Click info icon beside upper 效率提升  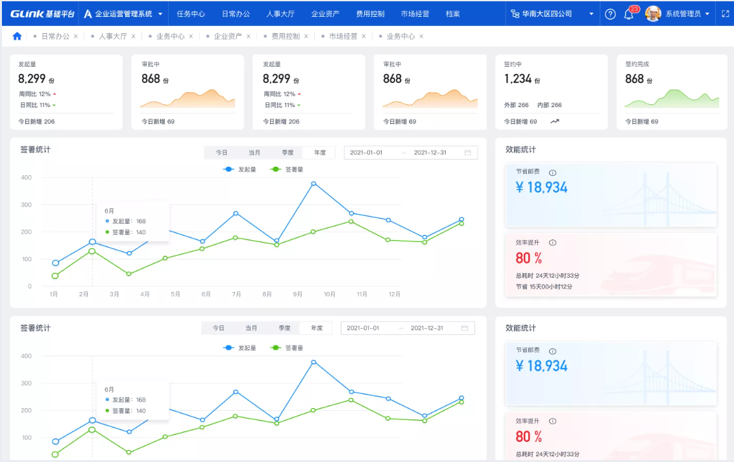pyautogui.click(x=552, y=243)
